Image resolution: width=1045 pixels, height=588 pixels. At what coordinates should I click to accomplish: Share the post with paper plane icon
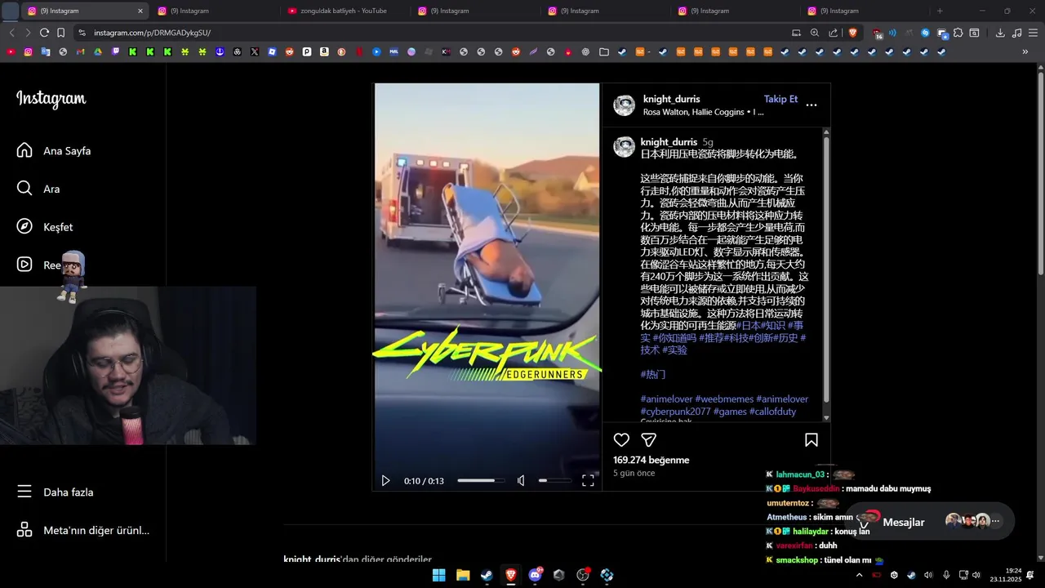649,440
